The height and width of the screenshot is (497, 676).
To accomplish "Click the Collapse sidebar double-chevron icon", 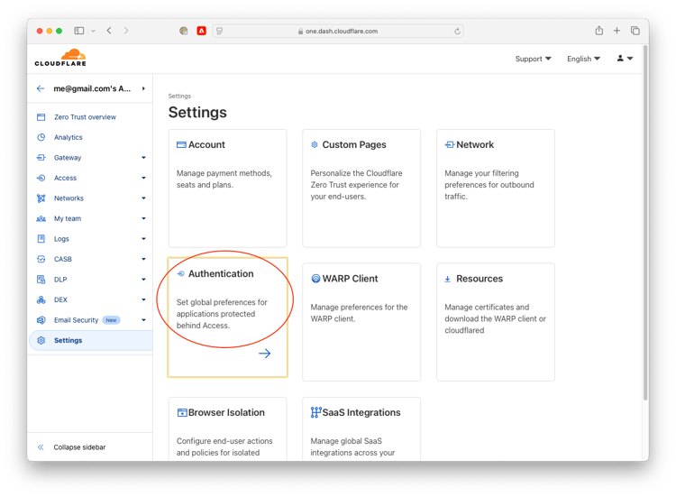I will click(x=41, y=447).
